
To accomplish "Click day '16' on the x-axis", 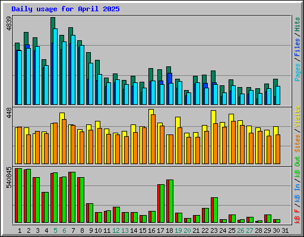I will tap(151, 230).
